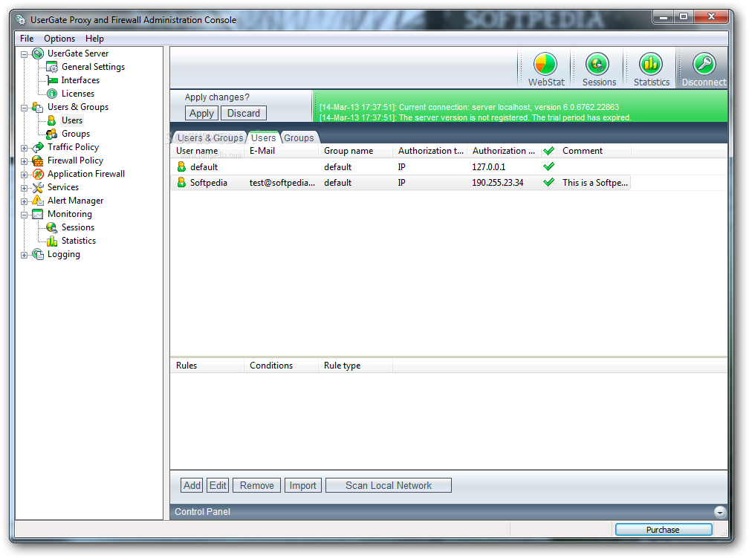Viewport: 749px width, 558px height.
Task: Click the Users node icon in tree
Action: coord(51,120)
